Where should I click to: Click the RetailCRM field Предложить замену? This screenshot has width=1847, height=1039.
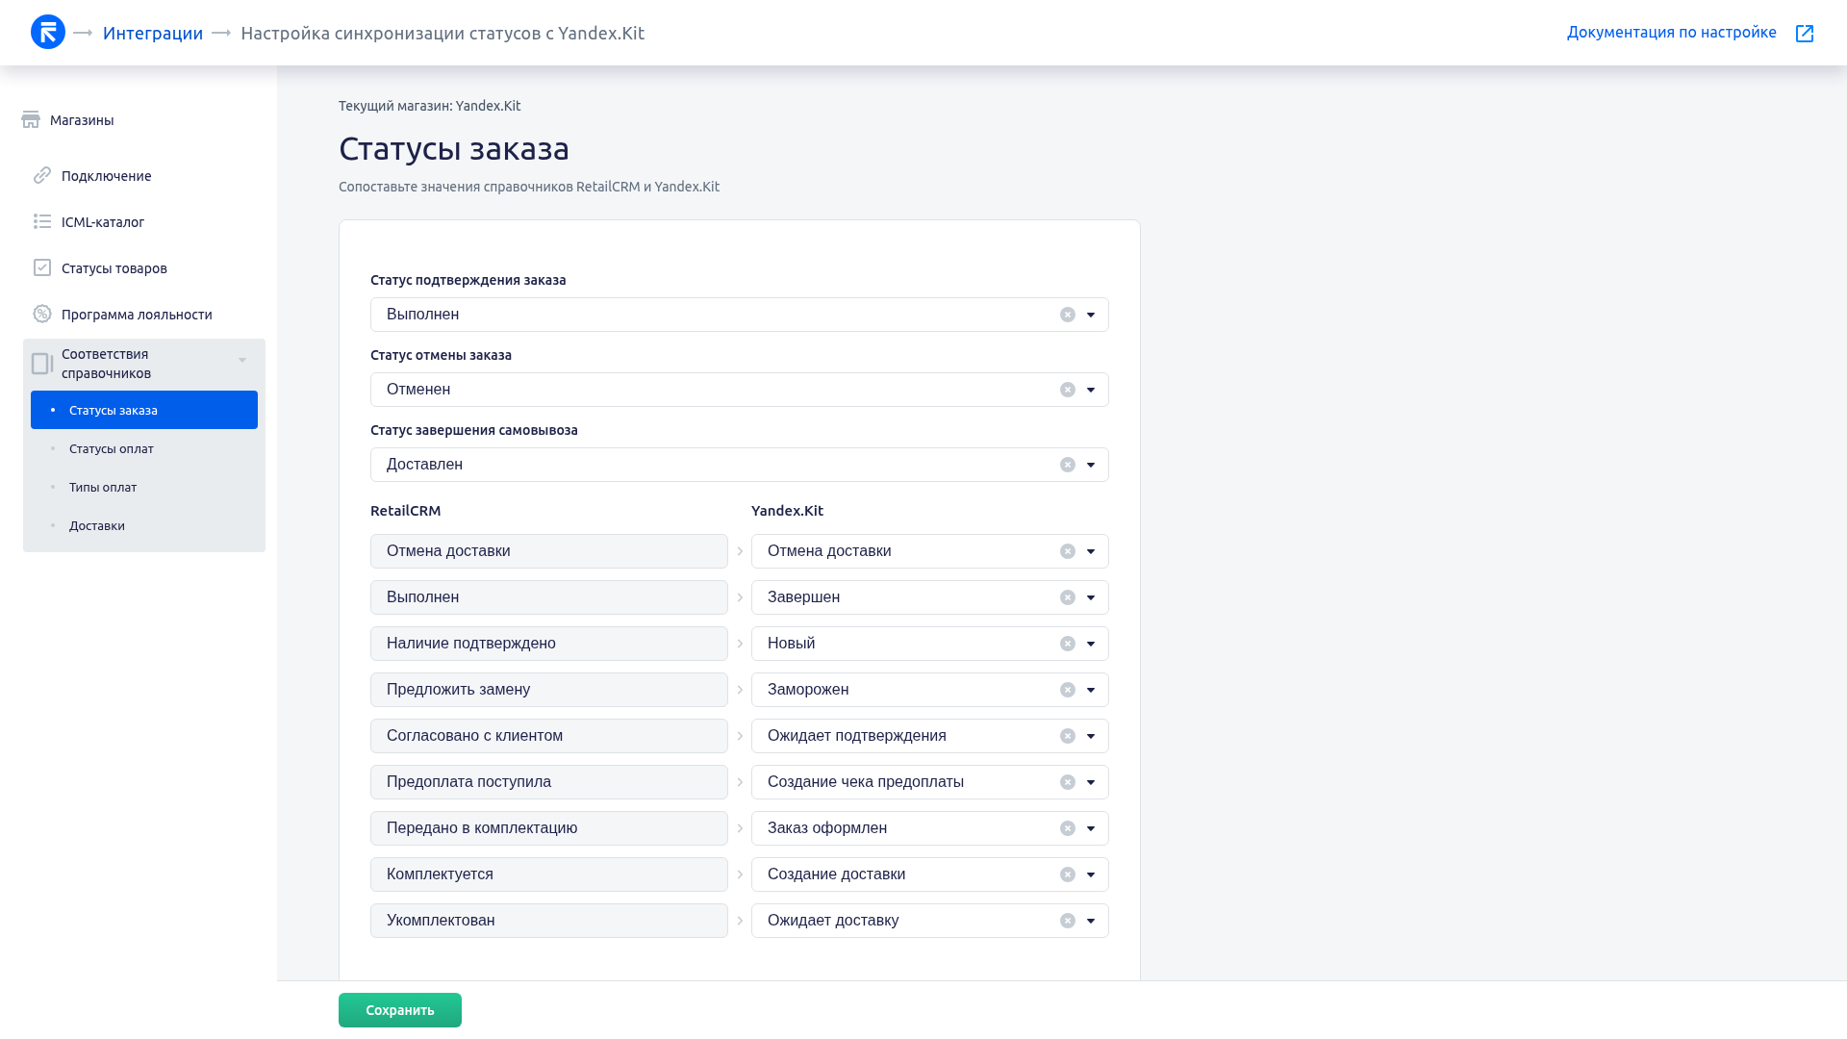549,690
